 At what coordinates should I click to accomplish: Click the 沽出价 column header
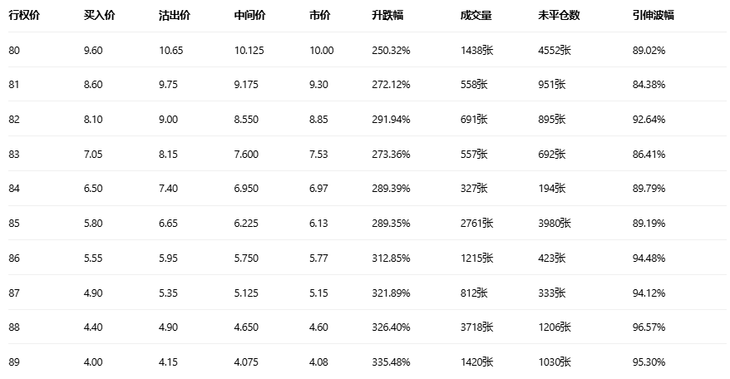tap(174, 16)
